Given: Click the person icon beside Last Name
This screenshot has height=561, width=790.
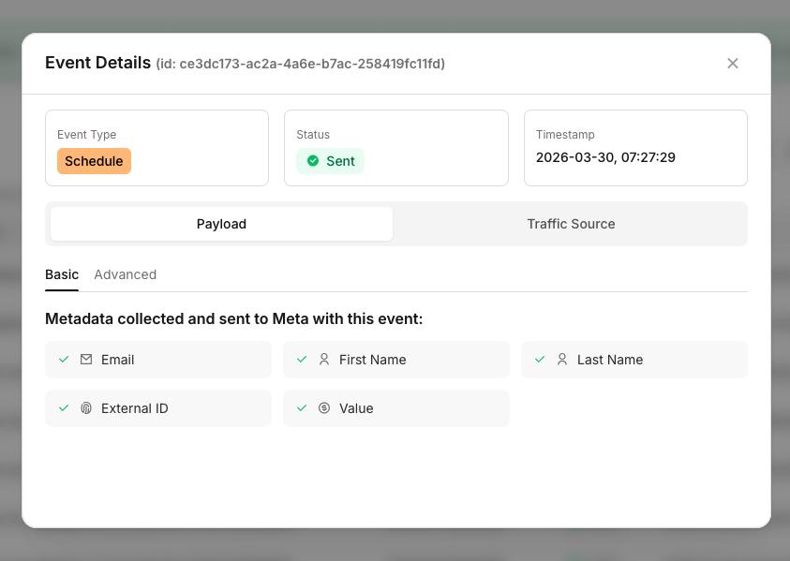Looking at the screenshot, I should point(562,360).
